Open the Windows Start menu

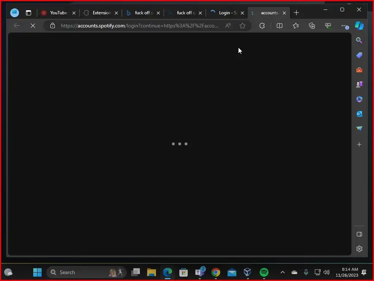point(37,272)
